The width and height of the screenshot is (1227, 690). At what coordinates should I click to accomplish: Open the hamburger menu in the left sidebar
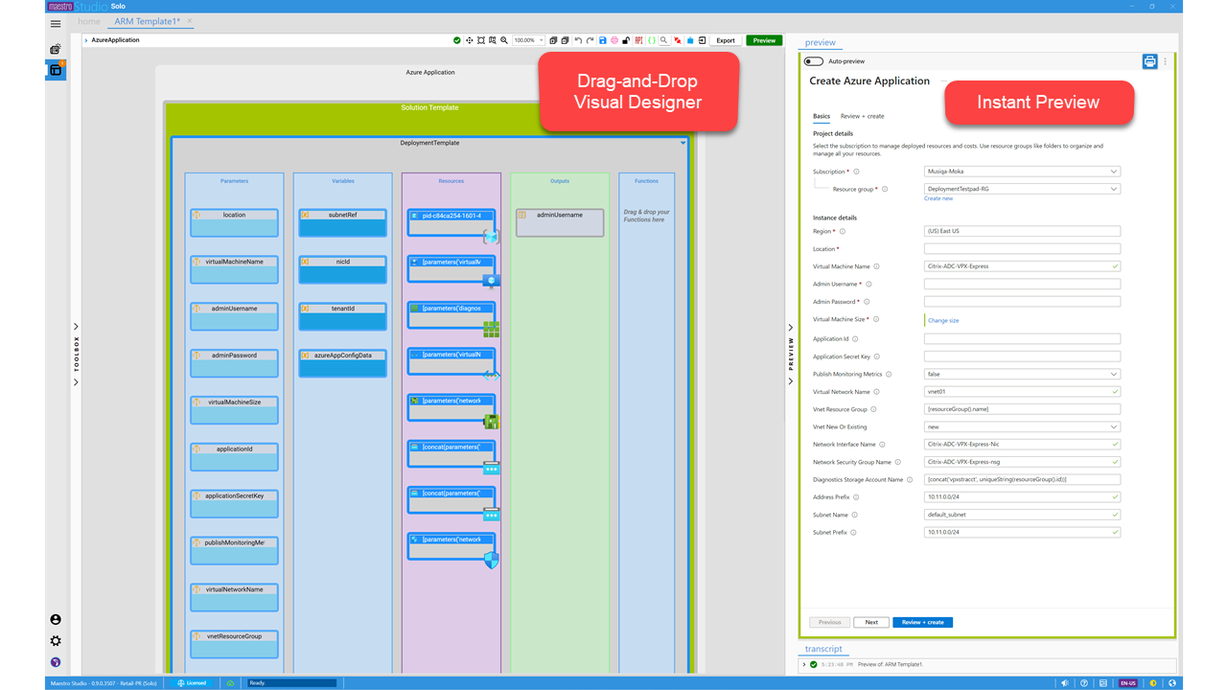[x=55, y=24]
